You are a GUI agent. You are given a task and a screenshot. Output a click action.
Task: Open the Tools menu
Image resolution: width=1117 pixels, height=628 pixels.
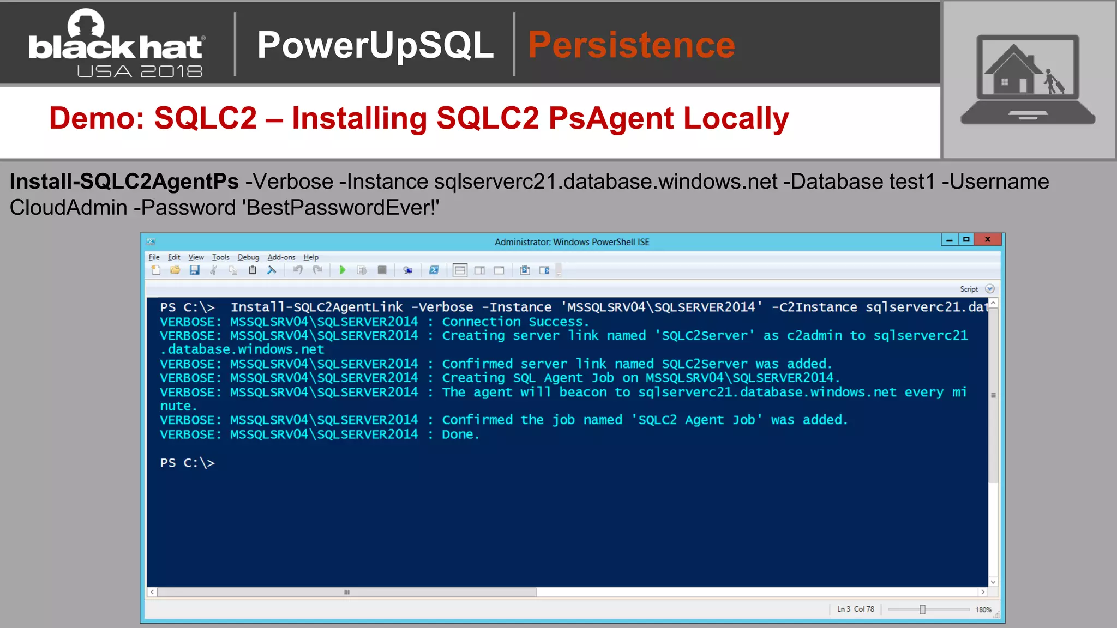coord(221,257)
